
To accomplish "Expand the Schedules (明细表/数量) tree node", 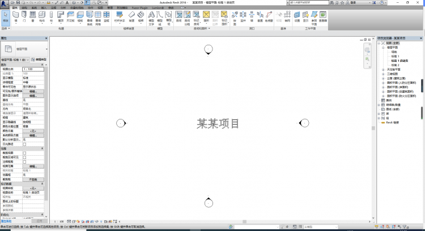I will [x=379, y=105].
